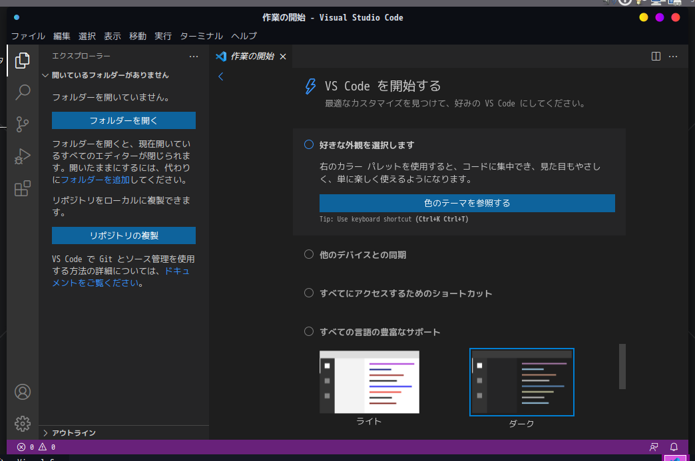Open the Extensions view icon
This screenshot has width=695, height=461.
click(x=22, y=189)
